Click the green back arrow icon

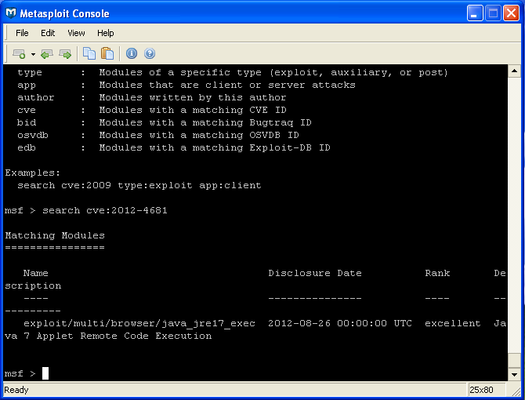point(46,53)
